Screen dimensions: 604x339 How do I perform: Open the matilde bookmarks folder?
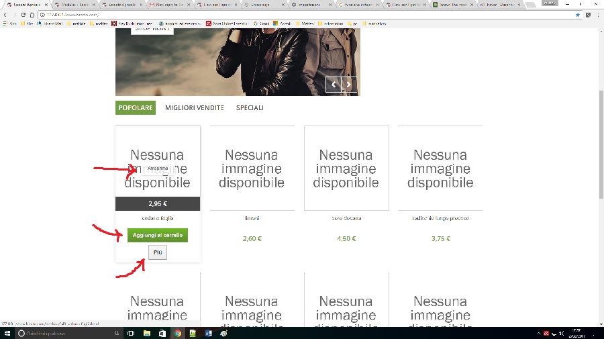77,23
